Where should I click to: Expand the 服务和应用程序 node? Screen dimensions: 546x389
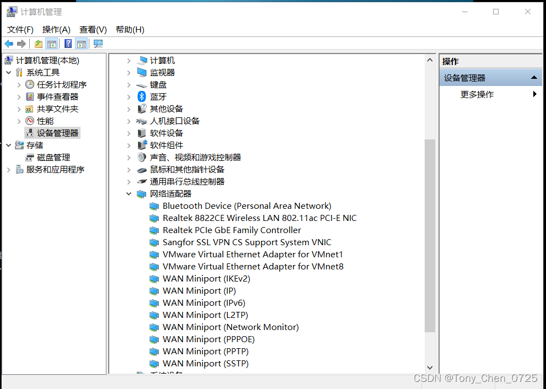9,170
